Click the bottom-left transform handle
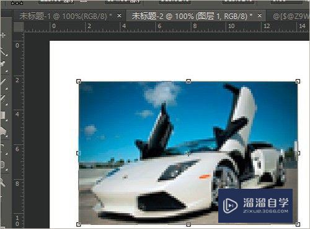The image size is (310, 229). click(79, 224)
